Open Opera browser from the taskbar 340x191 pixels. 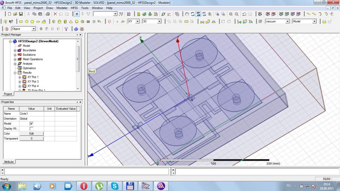tap(84, 186)
